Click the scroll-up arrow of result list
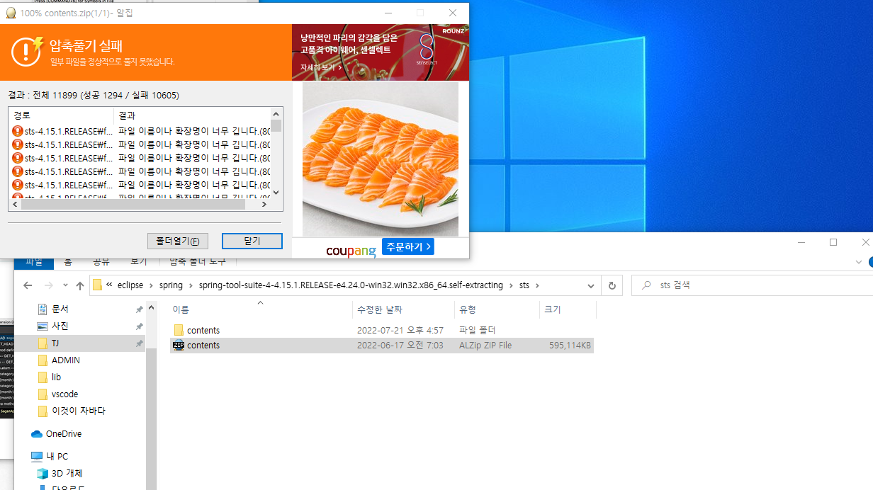This screenshot has height=490, width=873. (276, 113)
